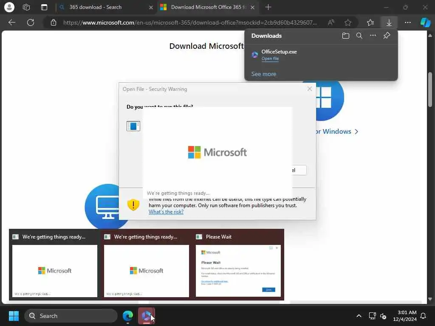Click the Windows download link on the page
The width and height of the screenshot is (435, 326).
337,132
